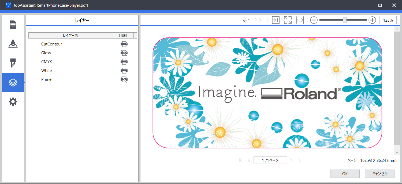Click the undo arrow icon
The width and height of the screenshot is (402, 184).
tap(246, 20)
